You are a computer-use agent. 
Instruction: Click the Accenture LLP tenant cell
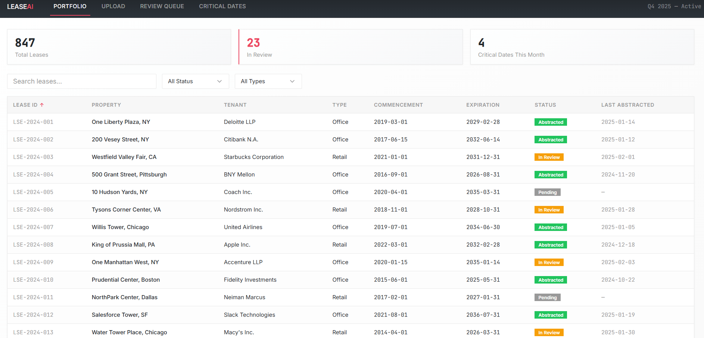(x=243, y=262)
